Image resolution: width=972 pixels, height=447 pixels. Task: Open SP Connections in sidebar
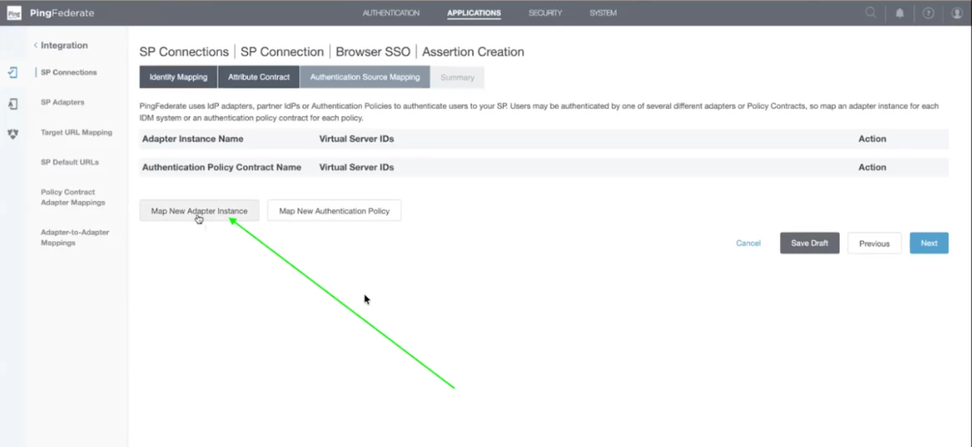tap(69, 73)
